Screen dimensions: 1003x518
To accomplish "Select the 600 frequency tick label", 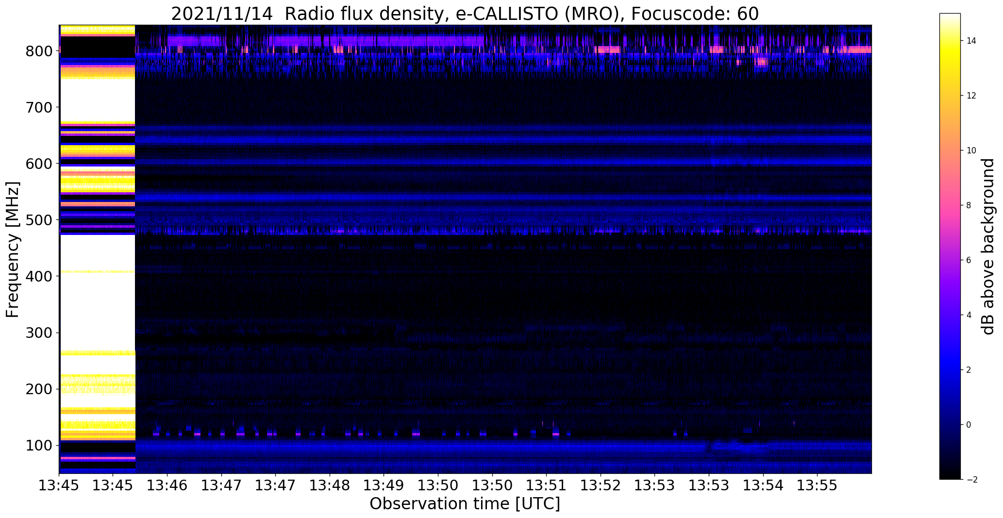I will click(x=38, y=164).
